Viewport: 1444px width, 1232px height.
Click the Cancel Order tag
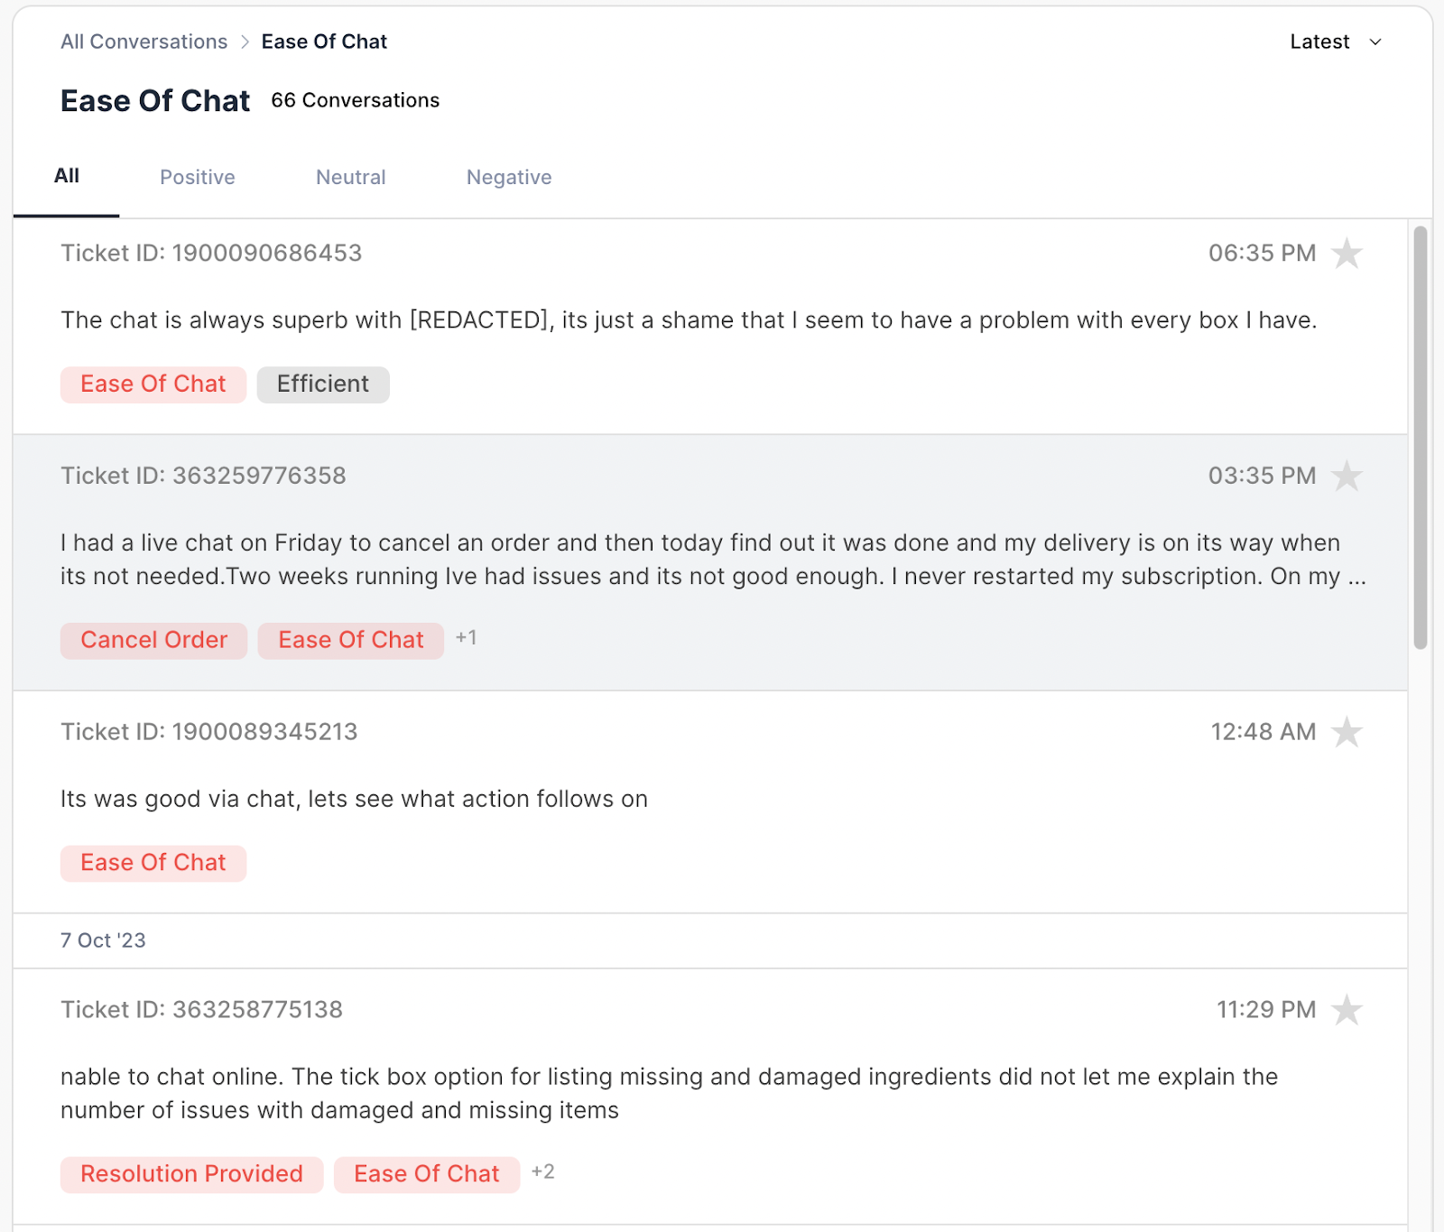(153, 640)
